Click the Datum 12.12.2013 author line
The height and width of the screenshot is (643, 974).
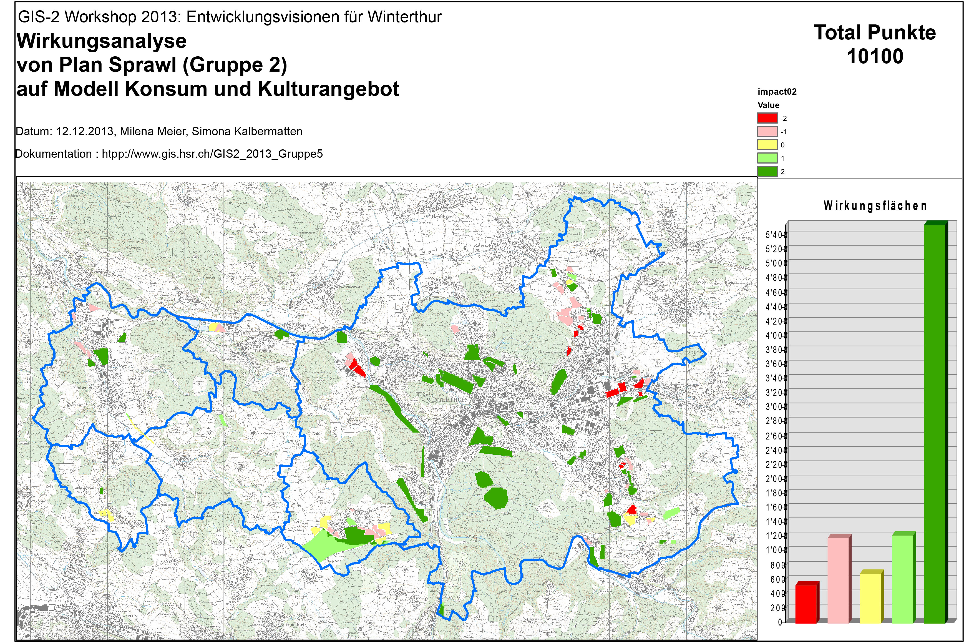(x=159, y=132)
